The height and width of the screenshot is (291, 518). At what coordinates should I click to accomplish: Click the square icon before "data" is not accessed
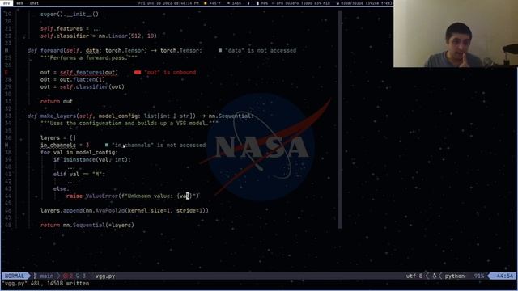(220, 50)
